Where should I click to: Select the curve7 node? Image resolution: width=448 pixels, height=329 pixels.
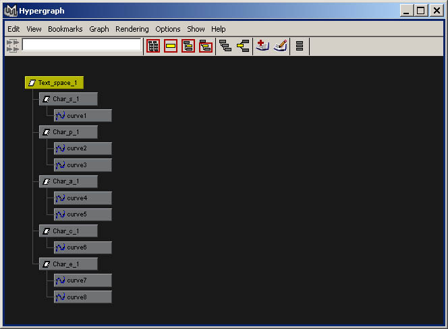83,280
